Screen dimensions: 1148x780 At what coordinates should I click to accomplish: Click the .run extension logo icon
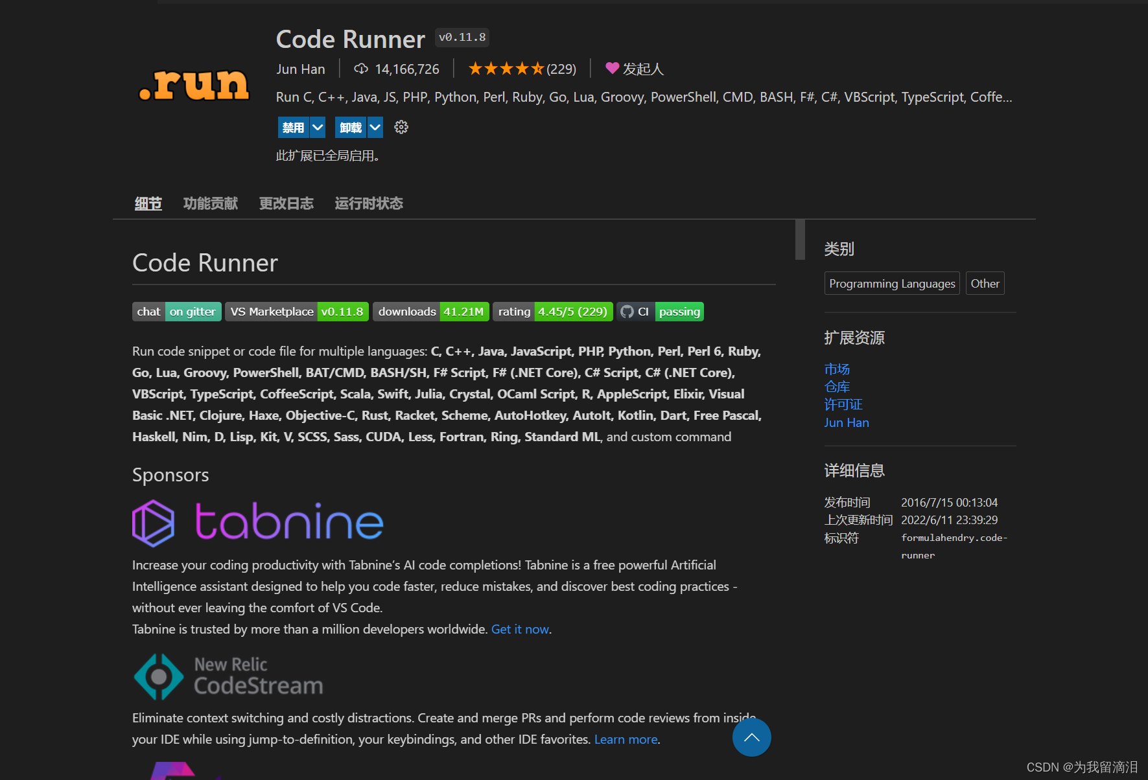[x=193, y=85]
